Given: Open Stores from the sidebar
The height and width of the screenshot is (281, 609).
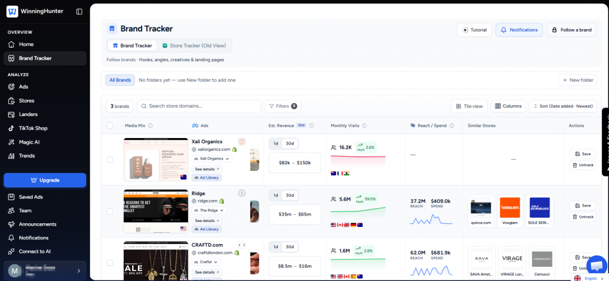Looking at the screenshot, I should click(45, 101).
